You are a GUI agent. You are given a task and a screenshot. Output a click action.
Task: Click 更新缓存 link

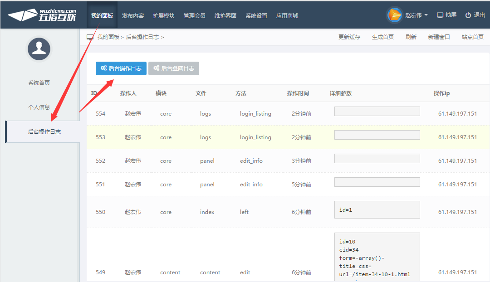[349, 37]
